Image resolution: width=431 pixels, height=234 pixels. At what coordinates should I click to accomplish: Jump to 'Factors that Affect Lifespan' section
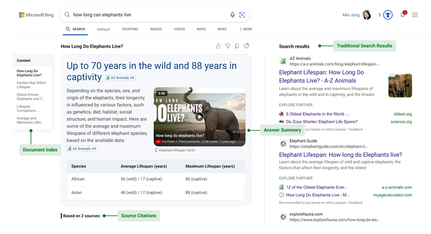[31, 85]
